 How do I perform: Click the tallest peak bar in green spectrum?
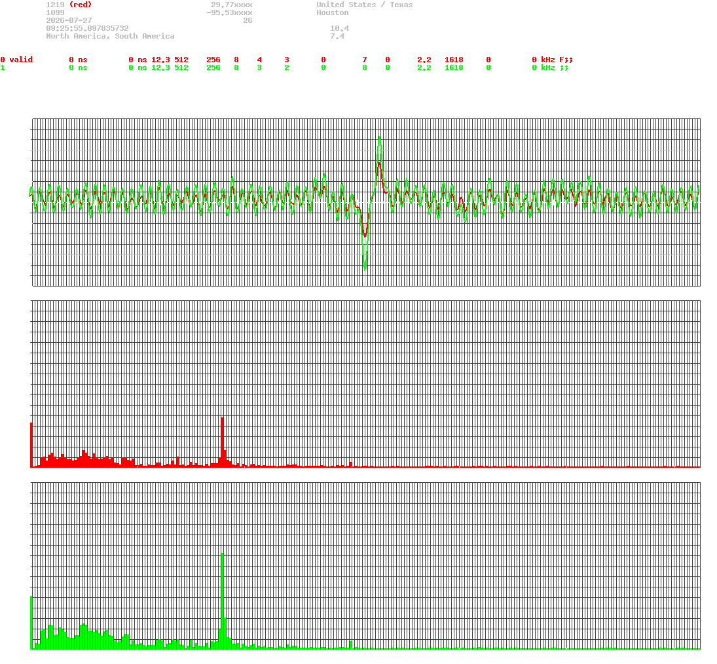222,601
